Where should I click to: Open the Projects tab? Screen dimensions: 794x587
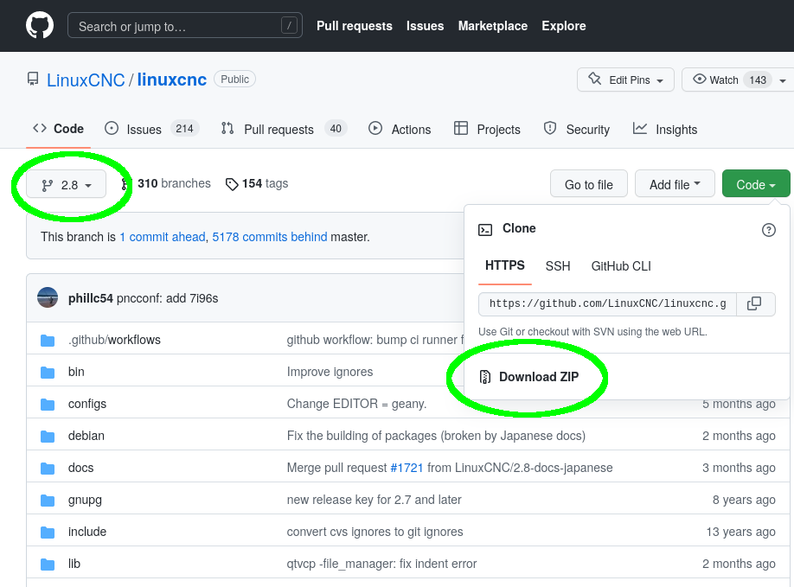487,129
